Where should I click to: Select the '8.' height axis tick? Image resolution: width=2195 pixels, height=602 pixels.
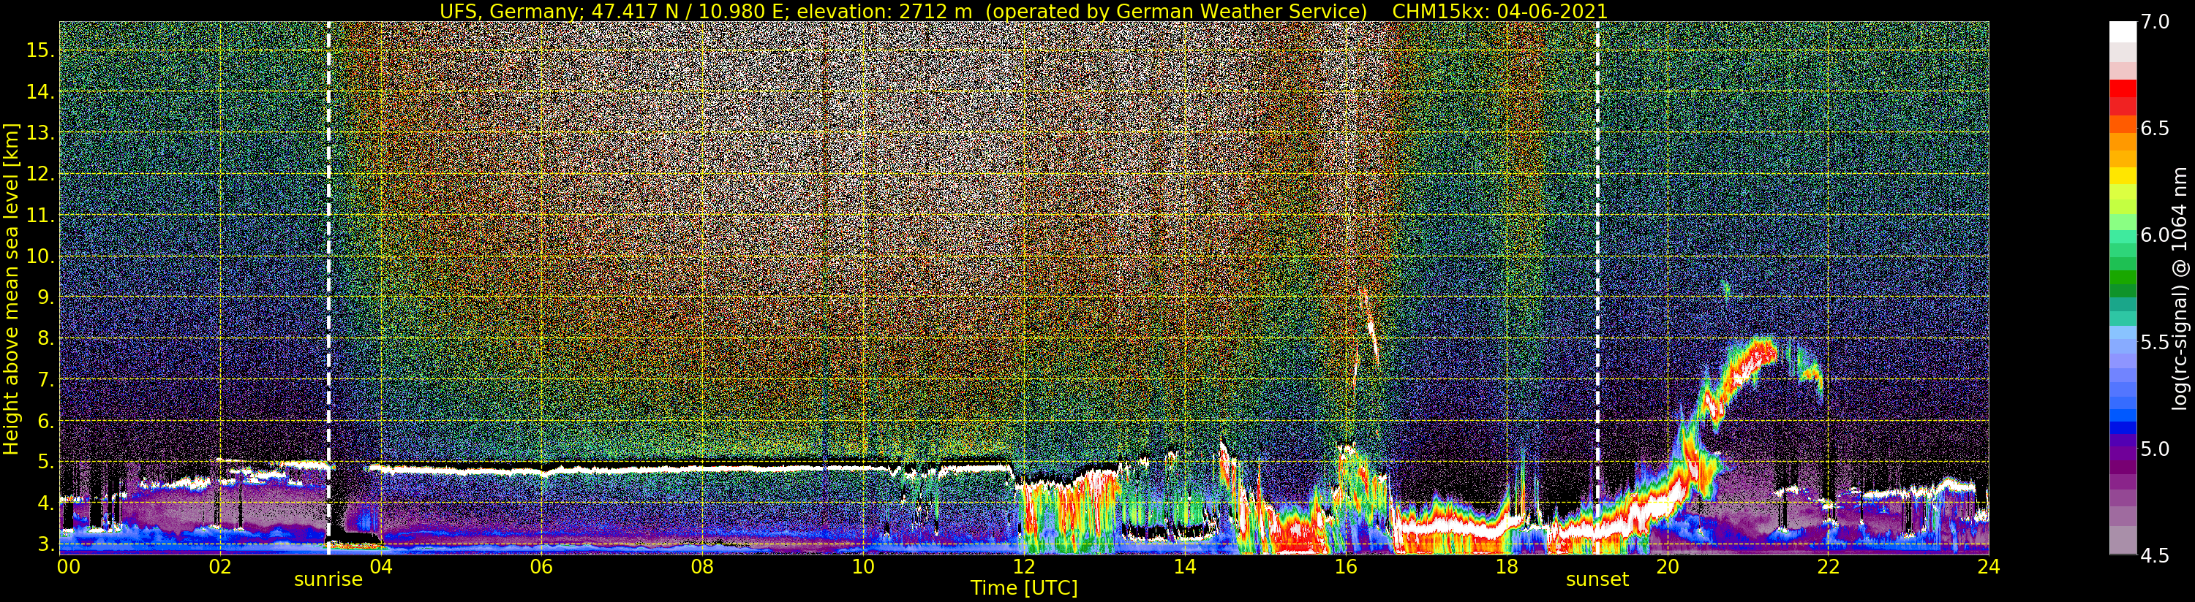click(45, 338)
